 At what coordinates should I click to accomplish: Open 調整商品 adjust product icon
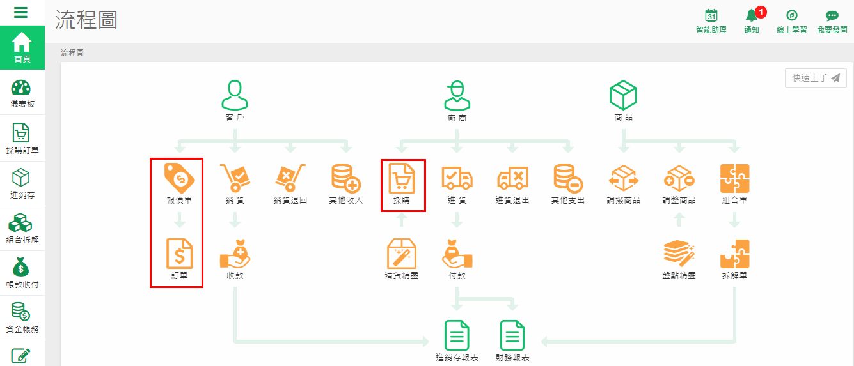point(679,178)
